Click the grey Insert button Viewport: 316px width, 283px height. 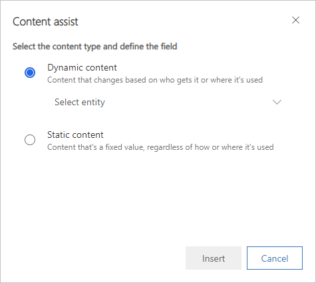coord(214,258)
